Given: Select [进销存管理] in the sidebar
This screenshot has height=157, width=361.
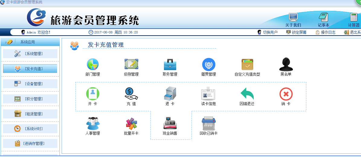Looking at the screenshot, I should pos(30,143).
